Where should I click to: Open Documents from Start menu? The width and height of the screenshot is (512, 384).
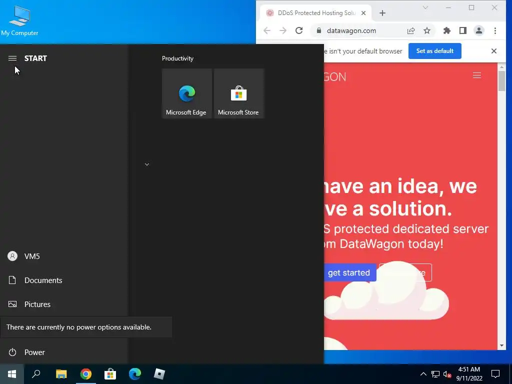tap(63, 280)
